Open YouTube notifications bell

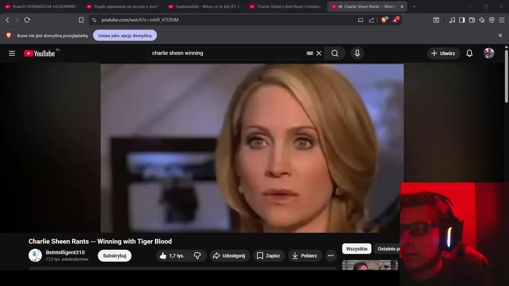click(469, 53)
